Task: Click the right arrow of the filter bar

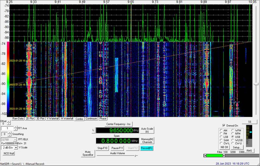Action: pyautogui.click(x=224, y=156)
